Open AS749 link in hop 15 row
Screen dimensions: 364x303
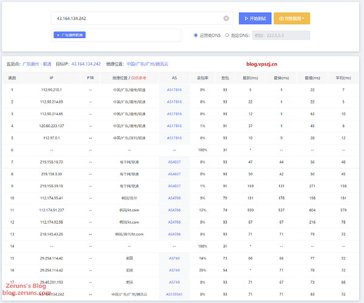click(x=174, y=258)
